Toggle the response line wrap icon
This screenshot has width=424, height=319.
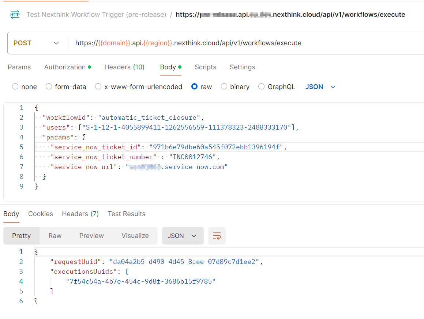[x=217, y=236]
